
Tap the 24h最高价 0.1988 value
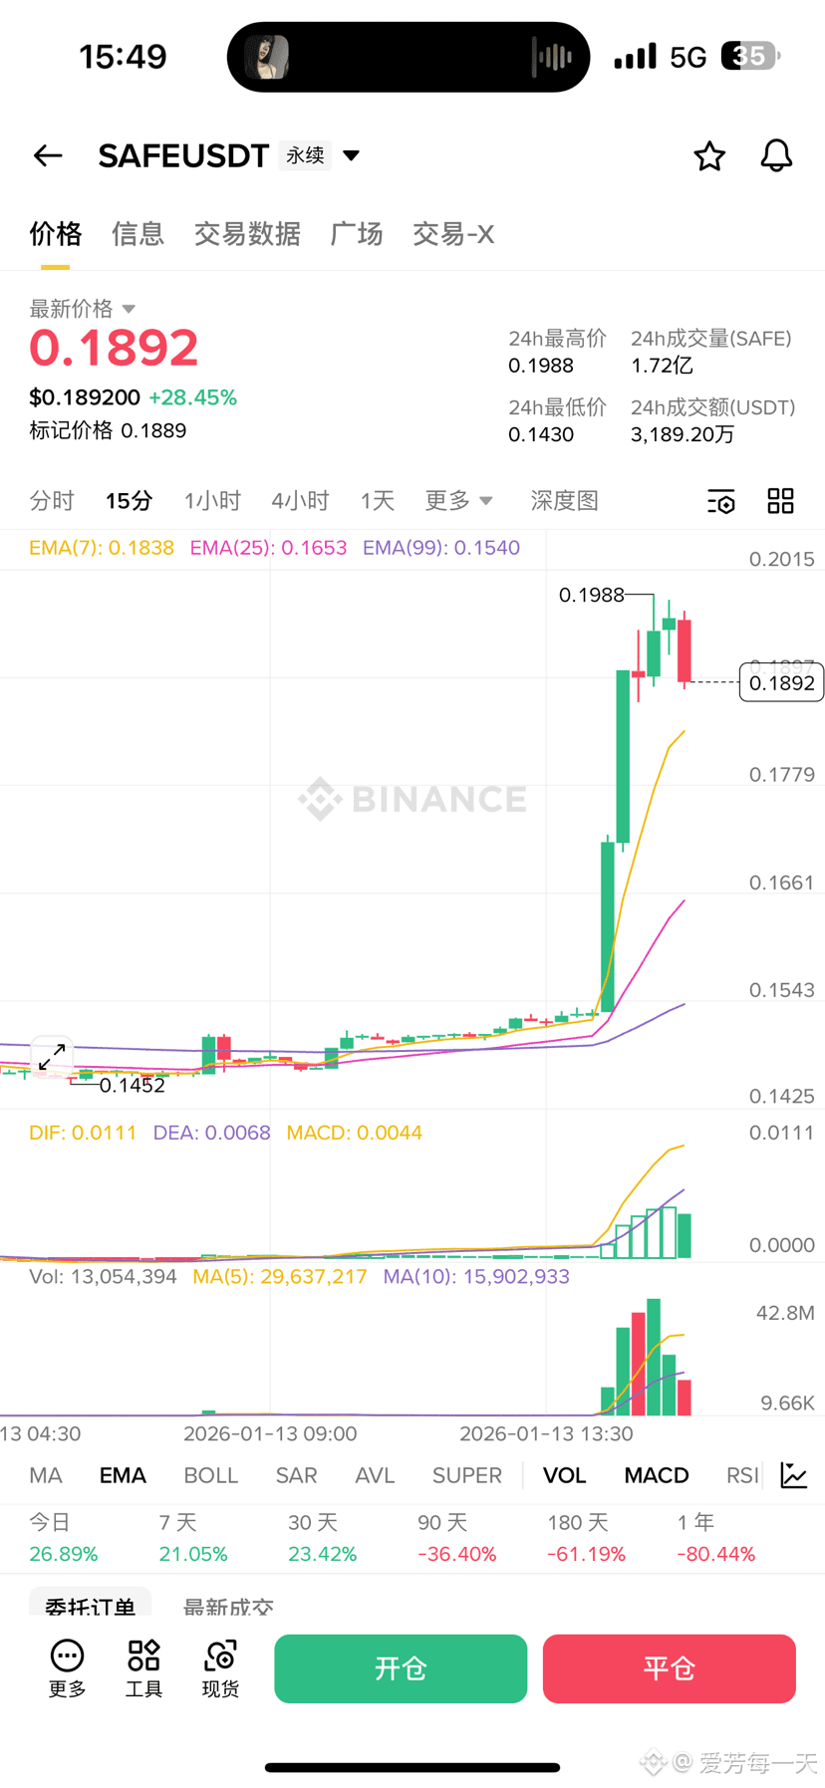[541, 366]
